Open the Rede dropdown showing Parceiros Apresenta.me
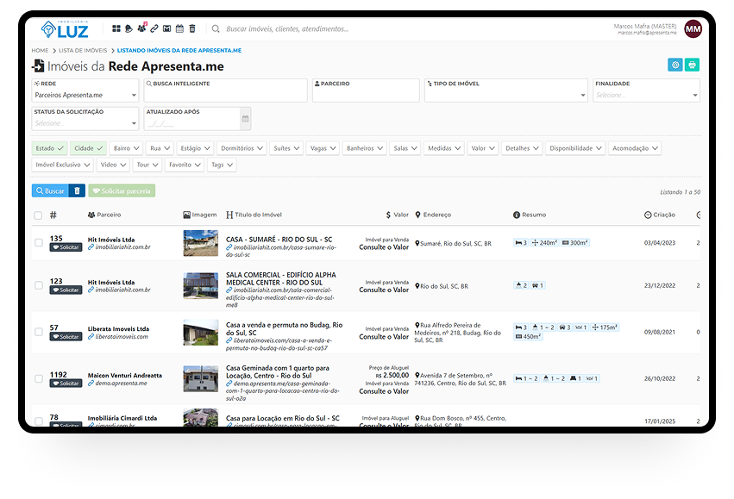Image resolution: width=734 pixels, height=499 pixels. tap(85, 90)
